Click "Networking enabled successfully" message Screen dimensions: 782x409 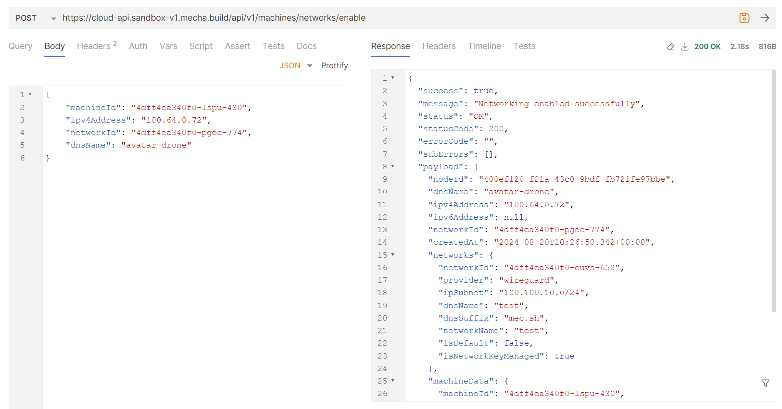click(x=557, y=104)
